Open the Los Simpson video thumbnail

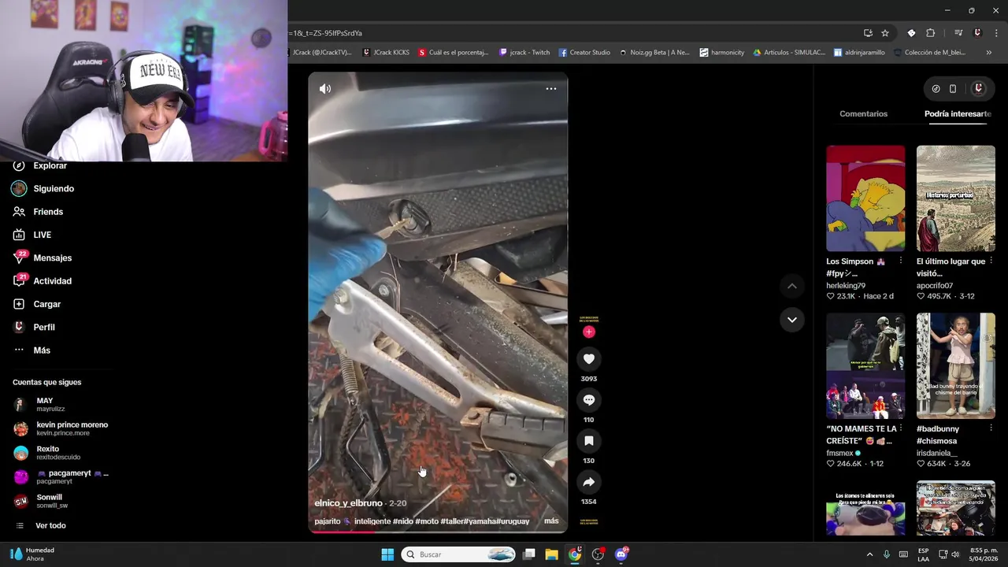[865, 198]
